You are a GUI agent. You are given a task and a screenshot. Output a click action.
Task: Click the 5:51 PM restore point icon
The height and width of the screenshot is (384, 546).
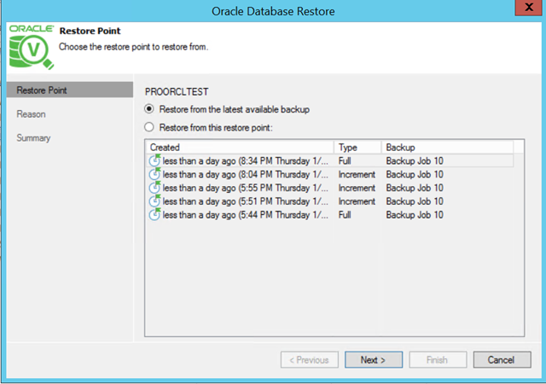155,201
